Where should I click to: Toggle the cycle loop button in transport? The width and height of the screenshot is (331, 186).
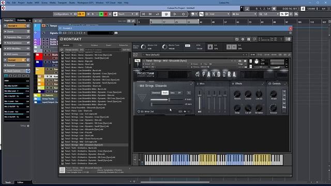point(157,14)
